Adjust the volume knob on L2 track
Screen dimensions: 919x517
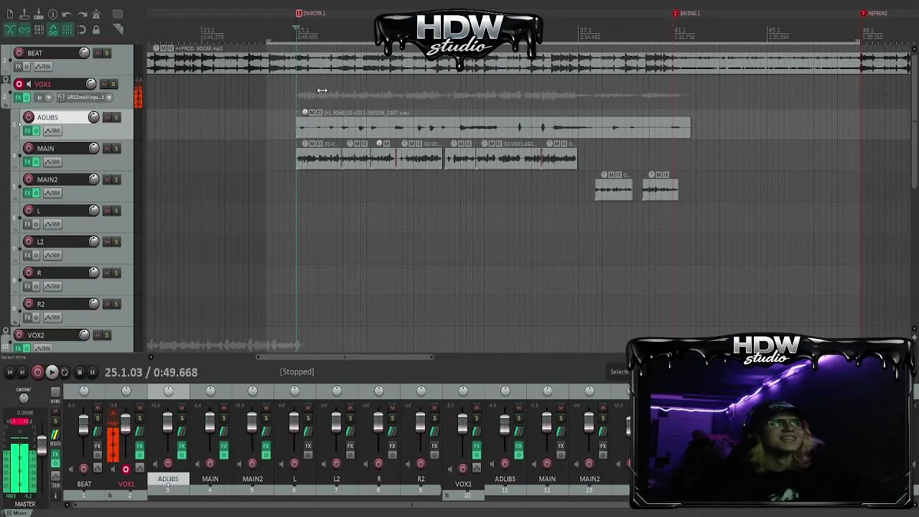94,241
